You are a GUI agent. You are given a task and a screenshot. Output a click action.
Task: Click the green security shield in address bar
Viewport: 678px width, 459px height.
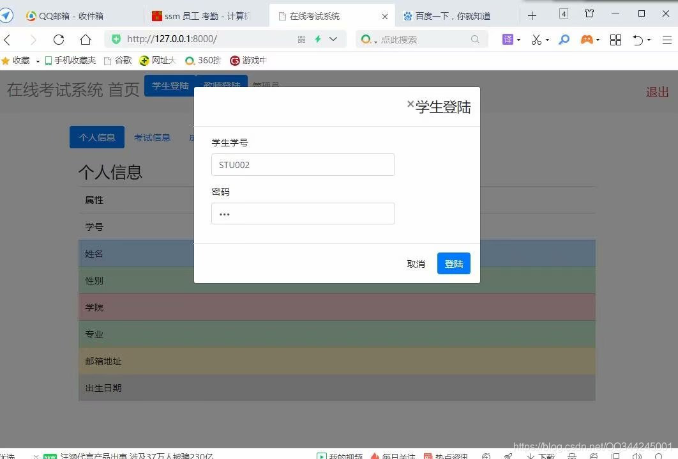pyautogui.click(x=116, y=40)
